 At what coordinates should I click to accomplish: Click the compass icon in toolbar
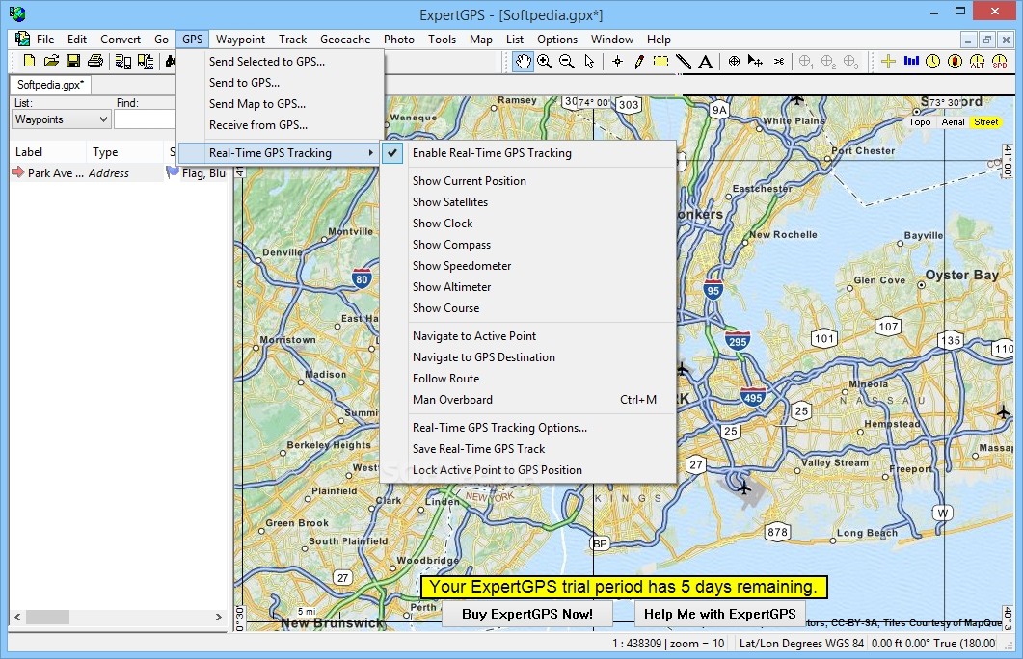[956, 62]
